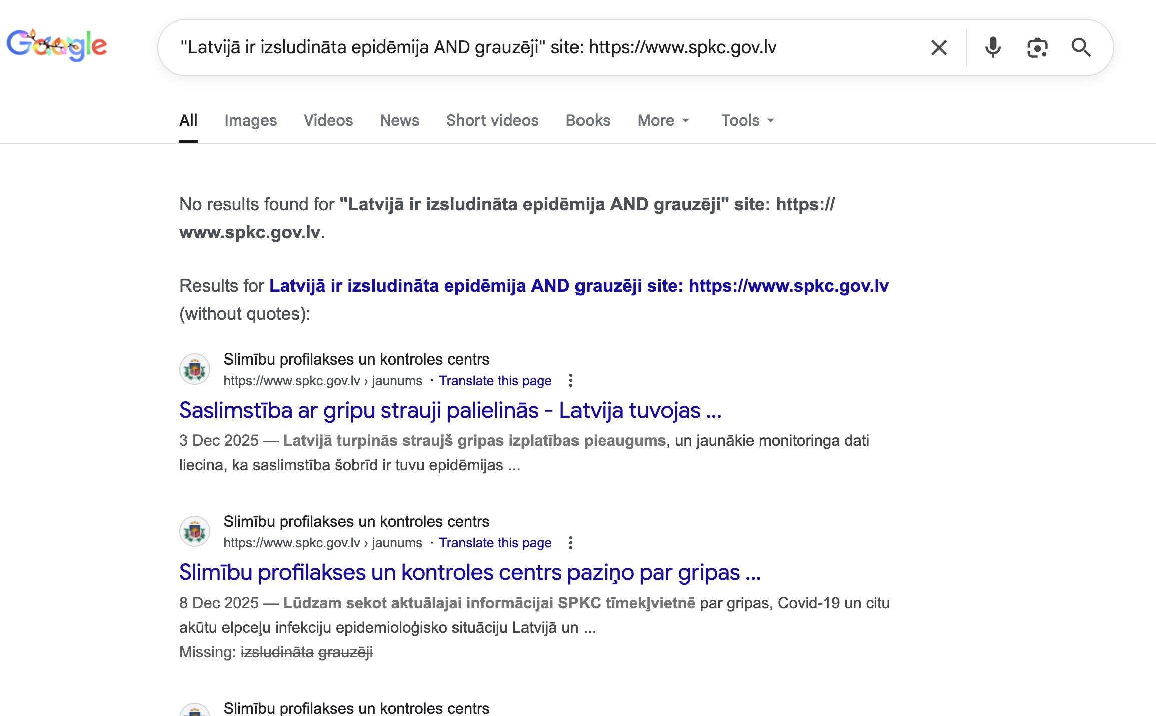Viewport: 1156px width, 716px height.
Task: Click the struck-through 'izsludināta grauzēji' missing terms
Action: (x=306, y=652)
